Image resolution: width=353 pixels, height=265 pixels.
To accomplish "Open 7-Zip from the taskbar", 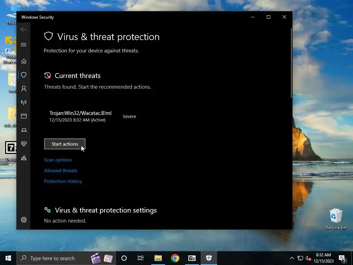I will (192, 258).
